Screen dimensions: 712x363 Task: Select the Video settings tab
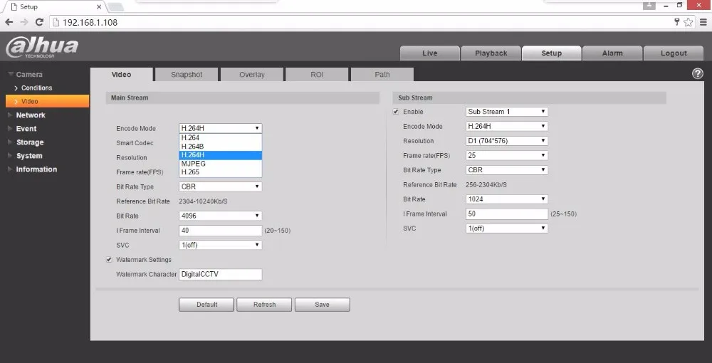(121, 75)
